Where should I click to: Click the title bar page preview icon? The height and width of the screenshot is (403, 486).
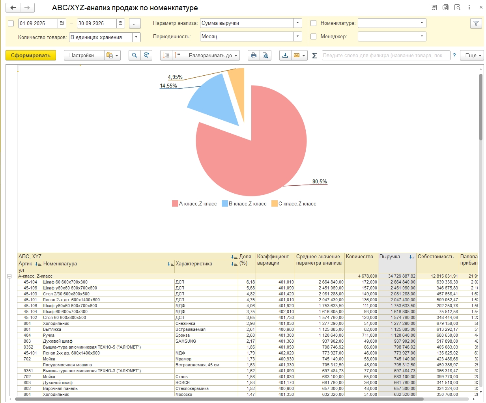click(x=457, y=7)
